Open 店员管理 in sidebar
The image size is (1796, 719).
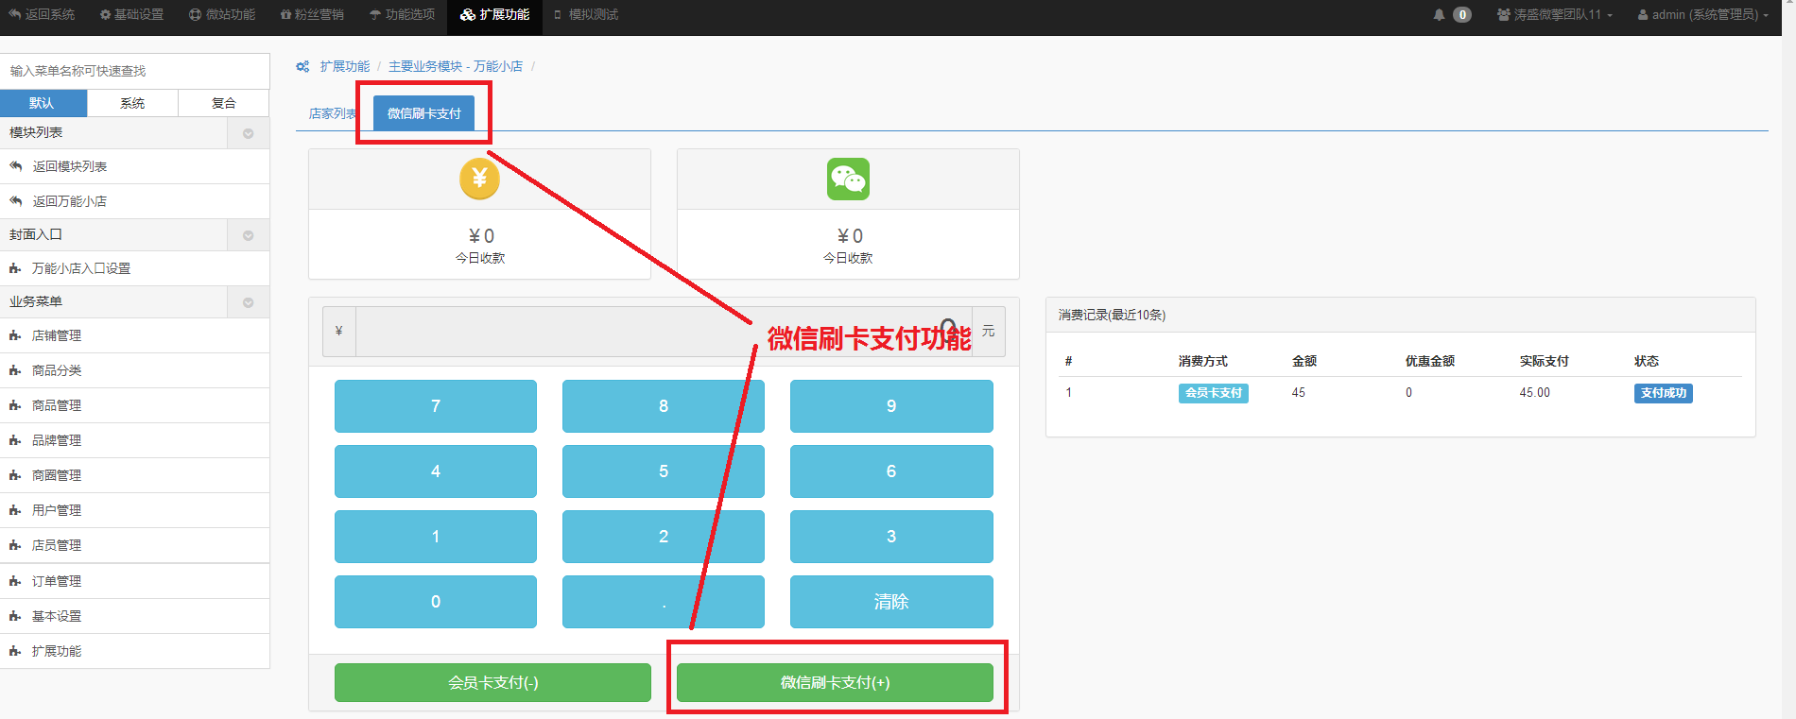point(134,545)
